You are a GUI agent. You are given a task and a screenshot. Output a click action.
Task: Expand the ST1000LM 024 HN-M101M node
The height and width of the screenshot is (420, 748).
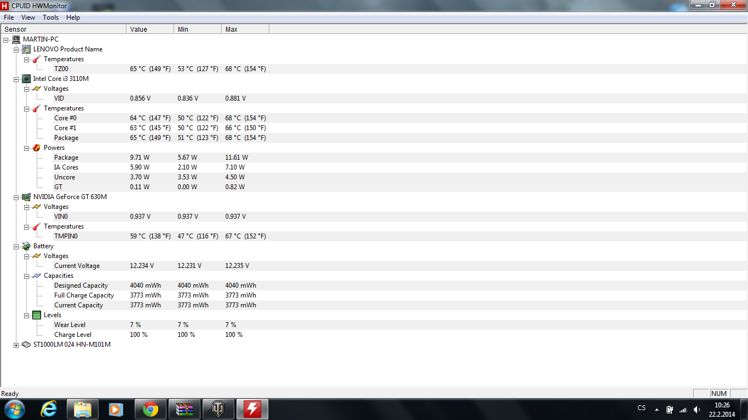pos(16,345)
